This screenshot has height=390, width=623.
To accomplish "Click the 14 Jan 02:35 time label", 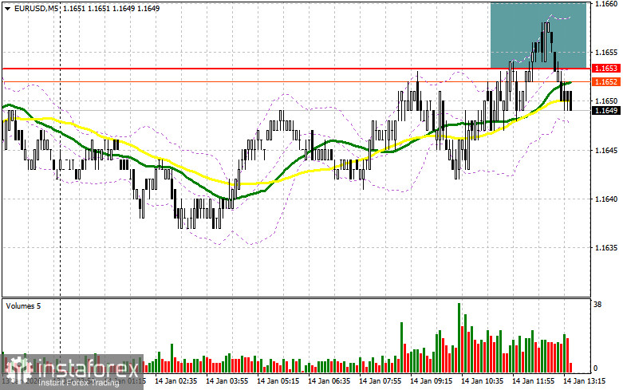I will pos(175,381).
